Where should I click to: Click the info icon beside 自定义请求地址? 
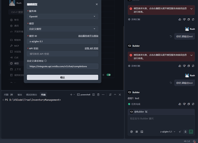46,61
